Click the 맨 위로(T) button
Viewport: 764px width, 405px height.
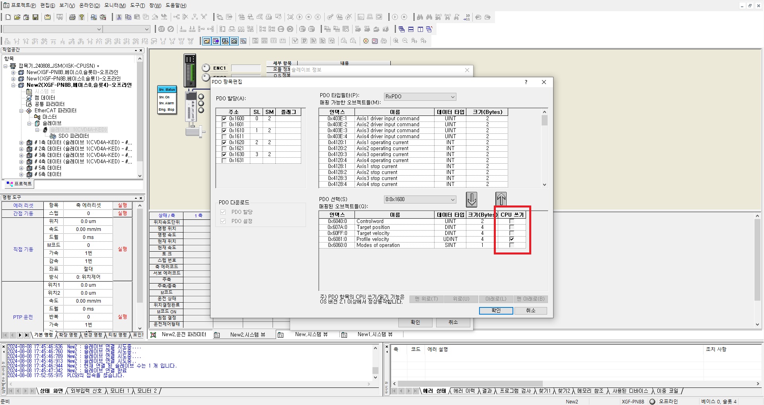pyautogui.click(x=426, y=299)
